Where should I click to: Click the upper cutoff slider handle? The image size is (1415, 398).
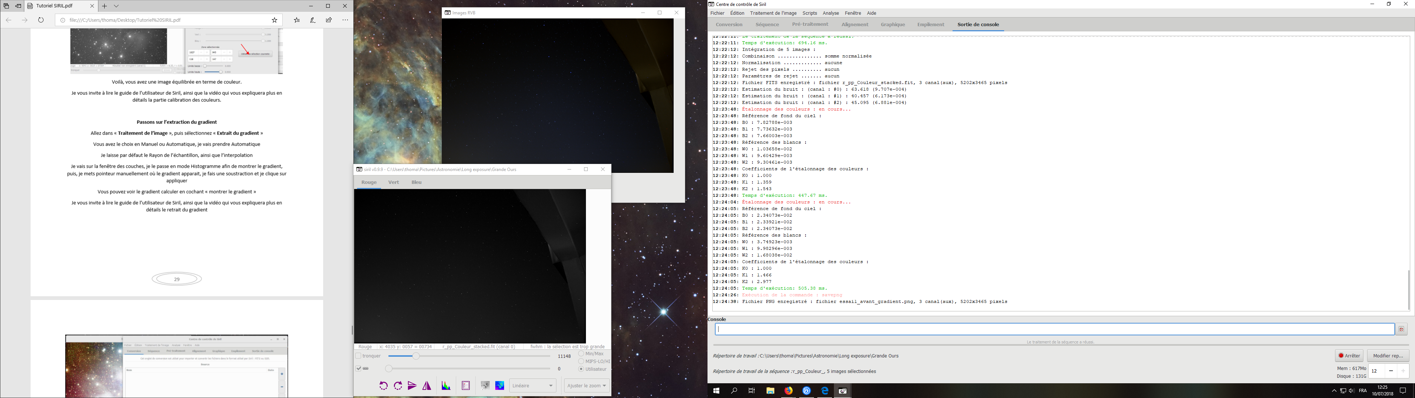coord(416,356)
